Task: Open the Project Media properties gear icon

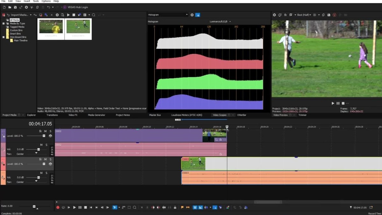Action: (57, 15)
